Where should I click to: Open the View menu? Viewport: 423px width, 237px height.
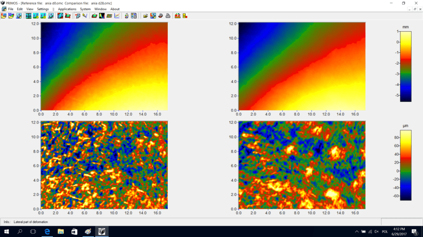click(x=30, y=9)
